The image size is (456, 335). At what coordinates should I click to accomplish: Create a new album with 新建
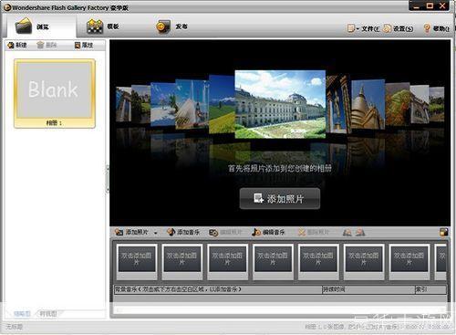click(17, 45)
